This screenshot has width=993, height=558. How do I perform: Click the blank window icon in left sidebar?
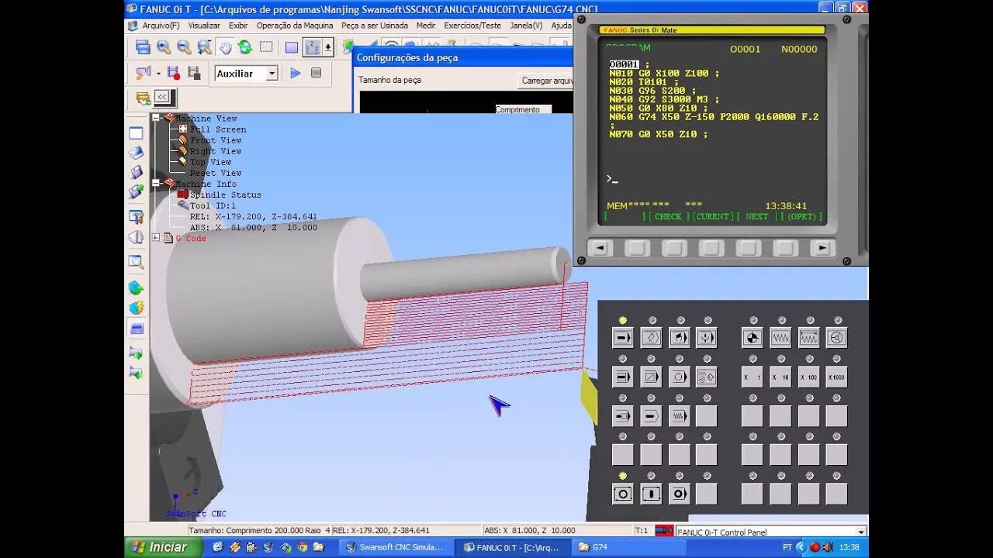[136, 133]
